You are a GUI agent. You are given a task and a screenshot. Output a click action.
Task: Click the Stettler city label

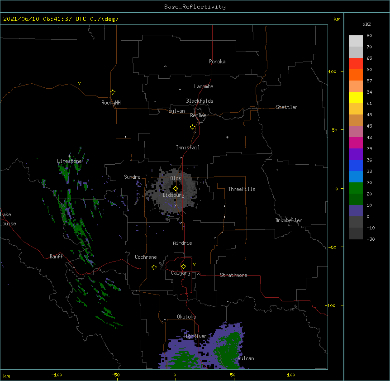[287, 107]
